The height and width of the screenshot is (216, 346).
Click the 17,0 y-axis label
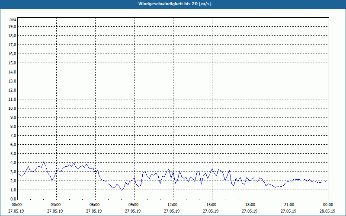coord(12,45)
